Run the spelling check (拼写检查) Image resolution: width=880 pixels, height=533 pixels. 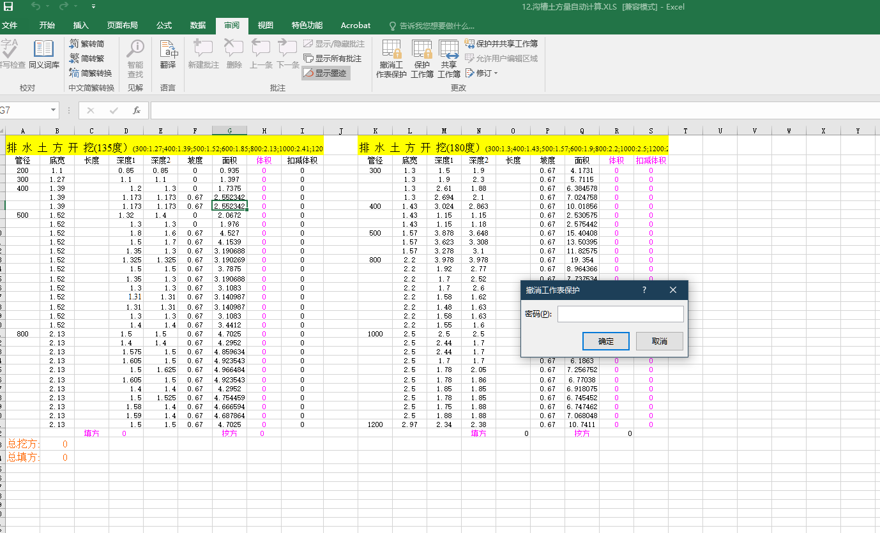11,54
